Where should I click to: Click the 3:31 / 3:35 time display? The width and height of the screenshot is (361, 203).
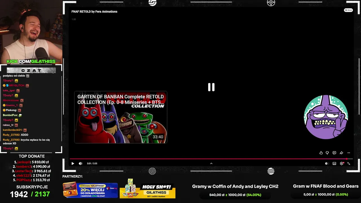(92, 164)
